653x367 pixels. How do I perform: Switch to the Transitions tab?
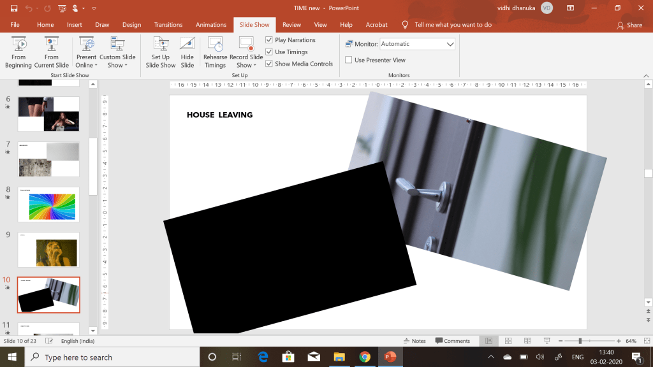click(168, 25)
